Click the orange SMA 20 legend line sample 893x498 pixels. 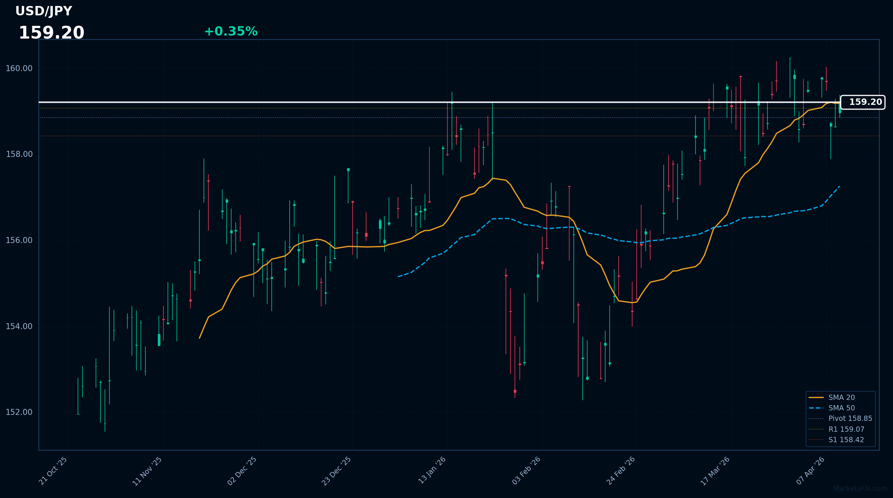point(816,397)
